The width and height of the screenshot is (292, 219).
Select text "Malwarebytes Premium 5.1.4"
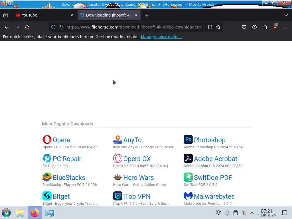(208, 204)
